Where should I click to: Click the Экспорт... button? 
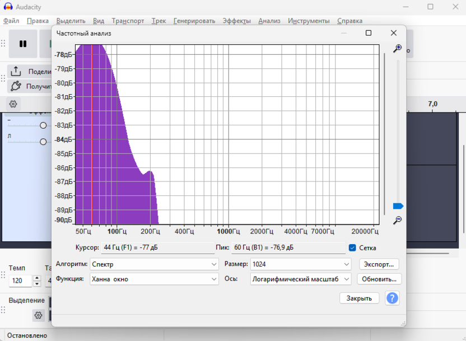coord(379,264)
